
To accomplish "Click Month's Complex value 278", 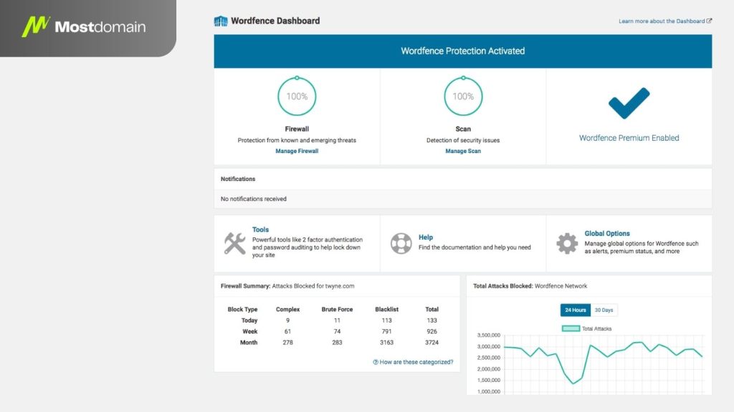I will [288, 343].
